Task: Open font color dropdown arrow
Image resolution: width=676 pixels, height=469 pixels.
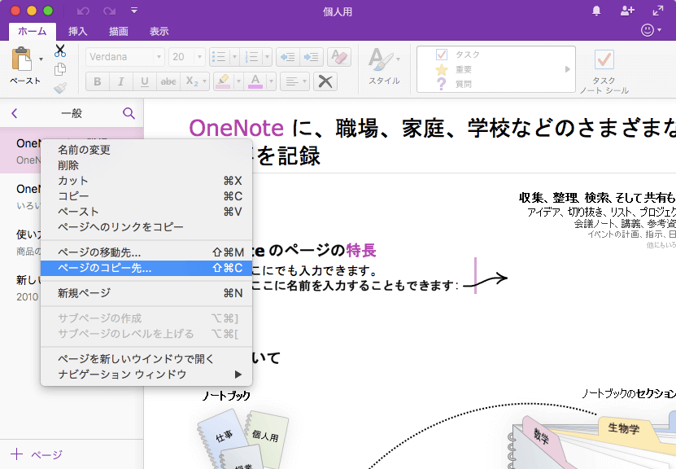Action: click(271, 81)
